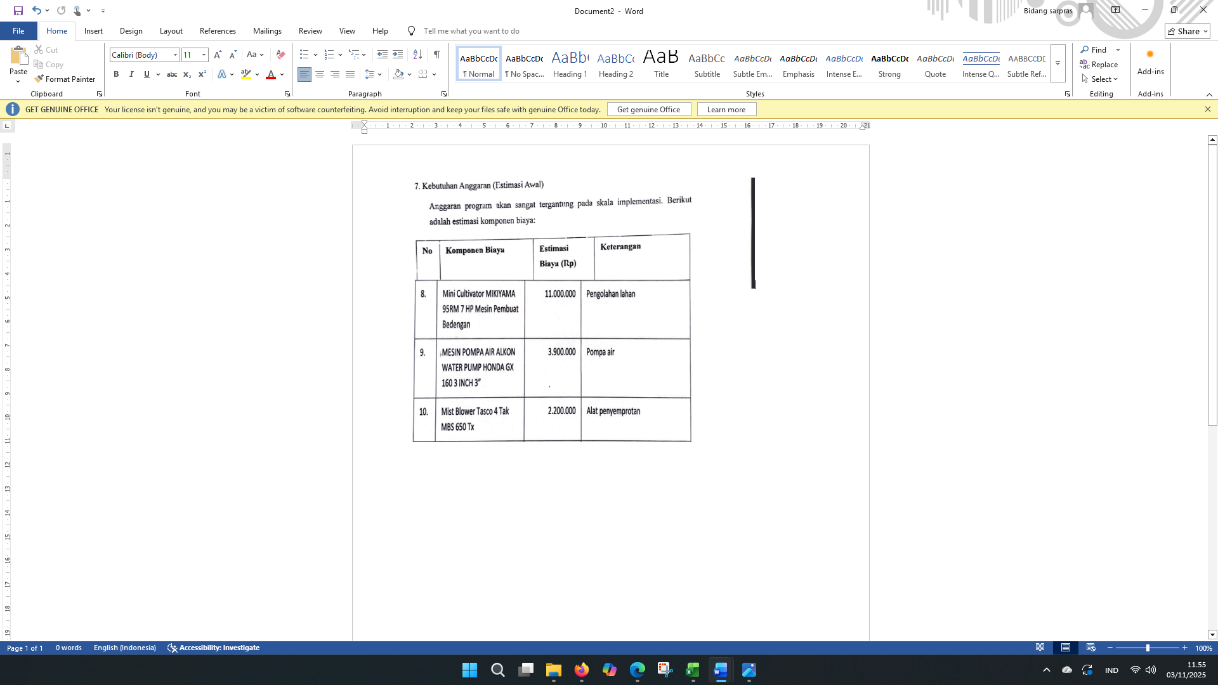Align paragraph text to the right
This screenshot has width=1218, height=685.
click(335, 75)
